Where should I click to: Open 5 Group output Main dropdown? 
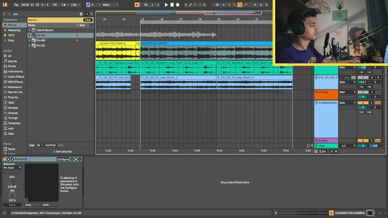point(347,92)
